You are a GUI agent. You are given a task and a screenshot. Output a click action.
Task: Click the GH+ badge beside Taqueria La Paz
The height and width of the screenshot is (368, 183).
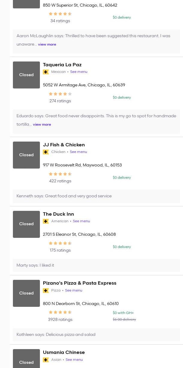coord(46,72)
